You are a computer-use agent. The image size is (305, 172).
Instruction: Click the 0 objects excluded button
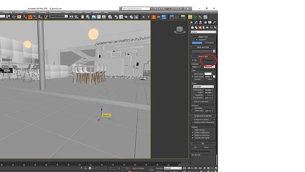pos(202,119)
